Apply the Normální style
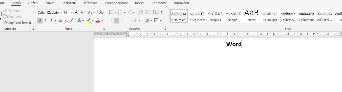This screenshot has width=342, height=92. pyautogui.click(x=179, y=16)
